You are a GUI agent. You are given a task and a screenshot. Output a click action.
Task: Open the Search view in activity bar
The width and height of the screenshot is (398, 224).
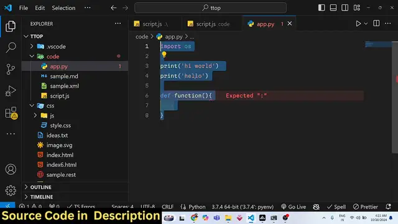[11, 47]
